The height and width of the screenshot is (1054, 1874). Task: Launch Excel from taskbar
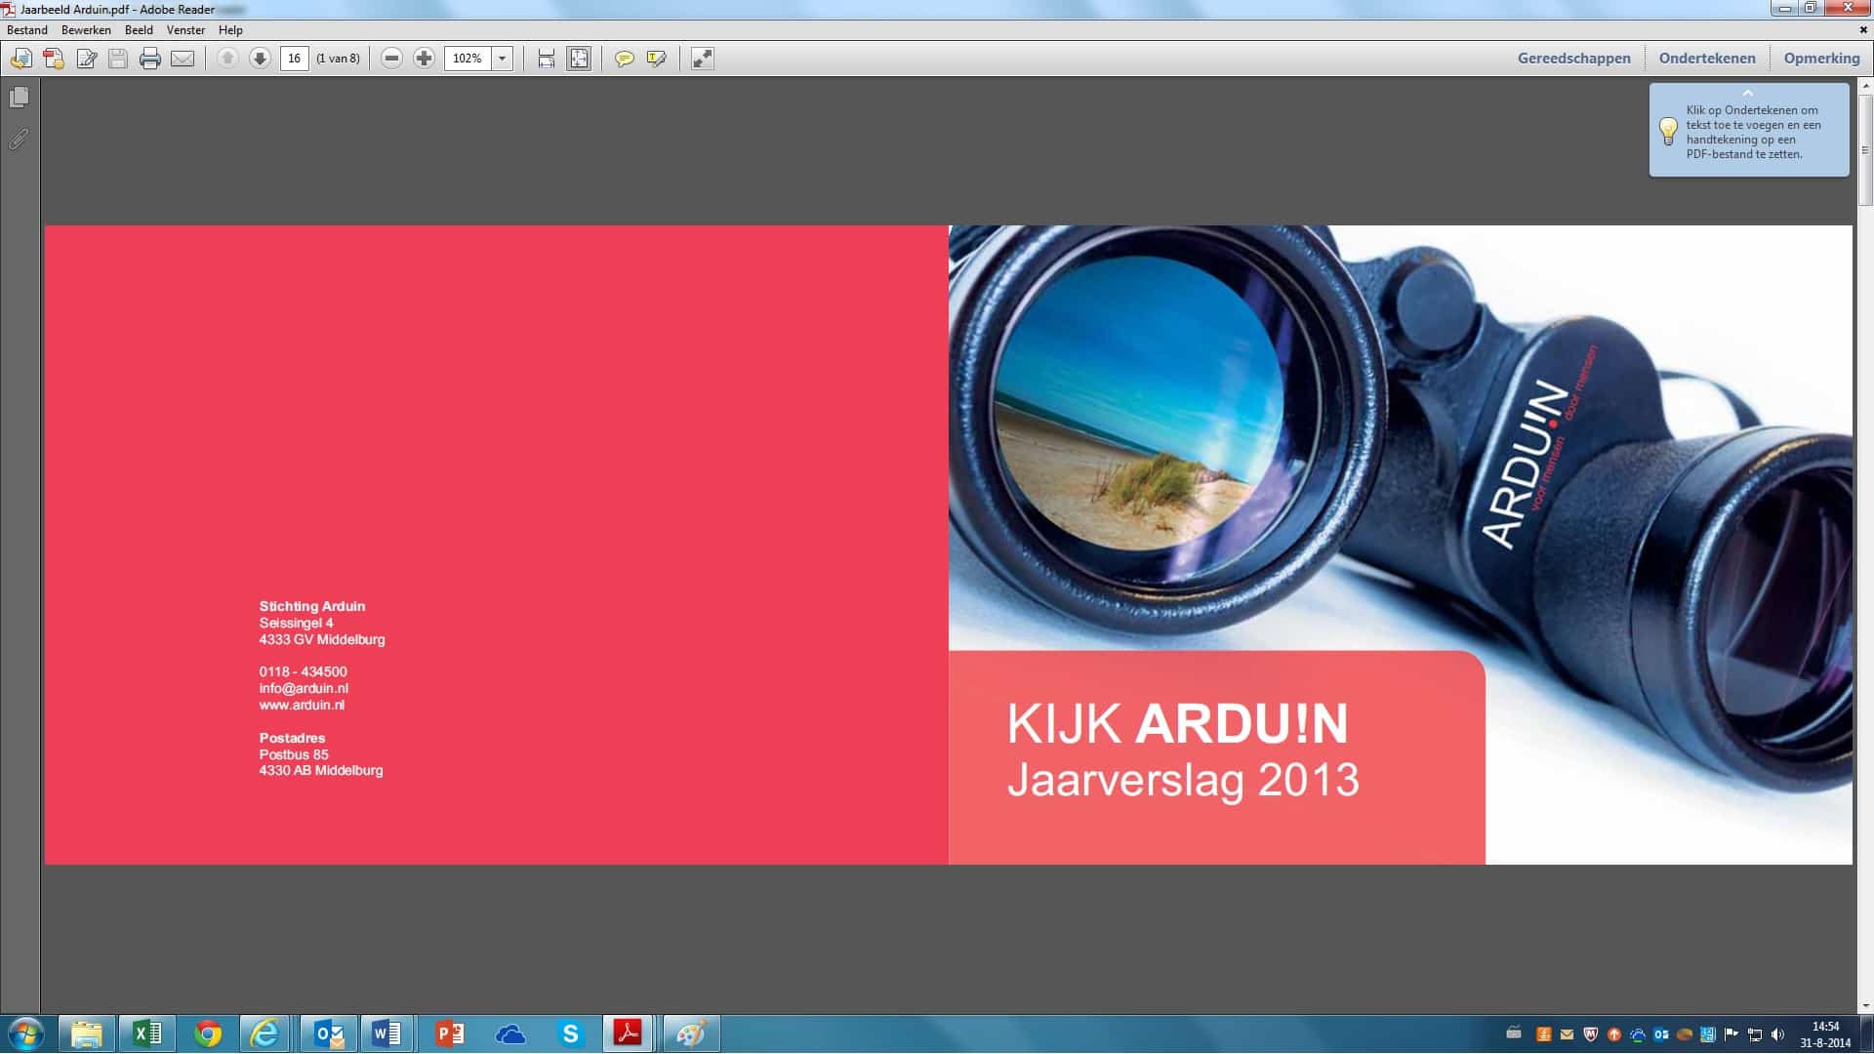147,1034
